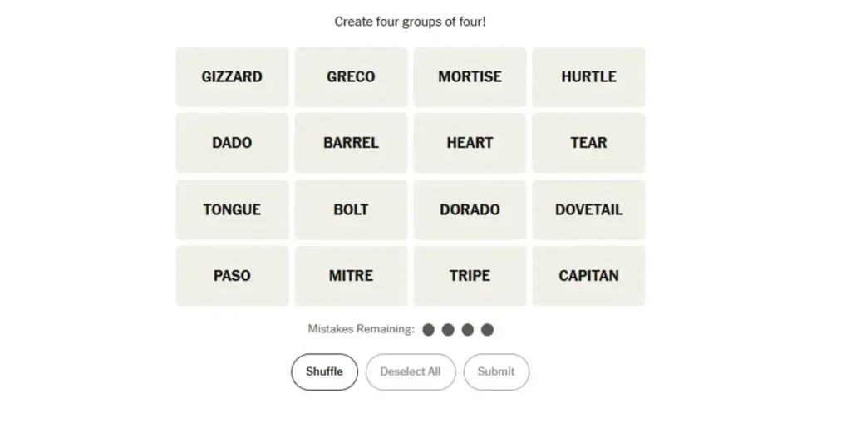Click the BARREL tile
The image size is (851, 423).
(351, 143)
